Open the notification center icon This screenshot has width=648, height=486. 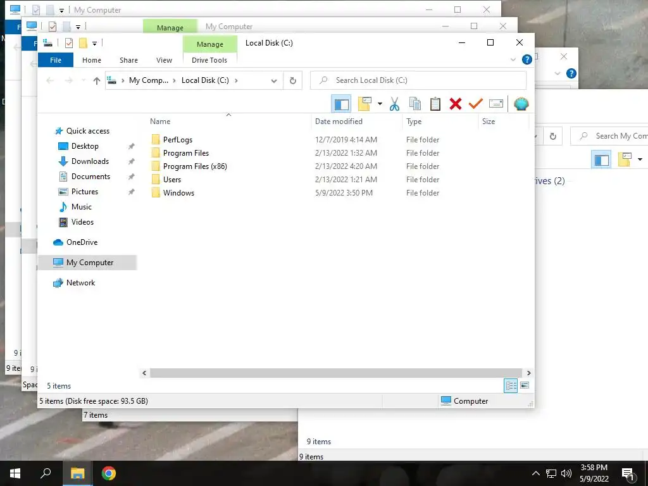(x=628, y=473)
